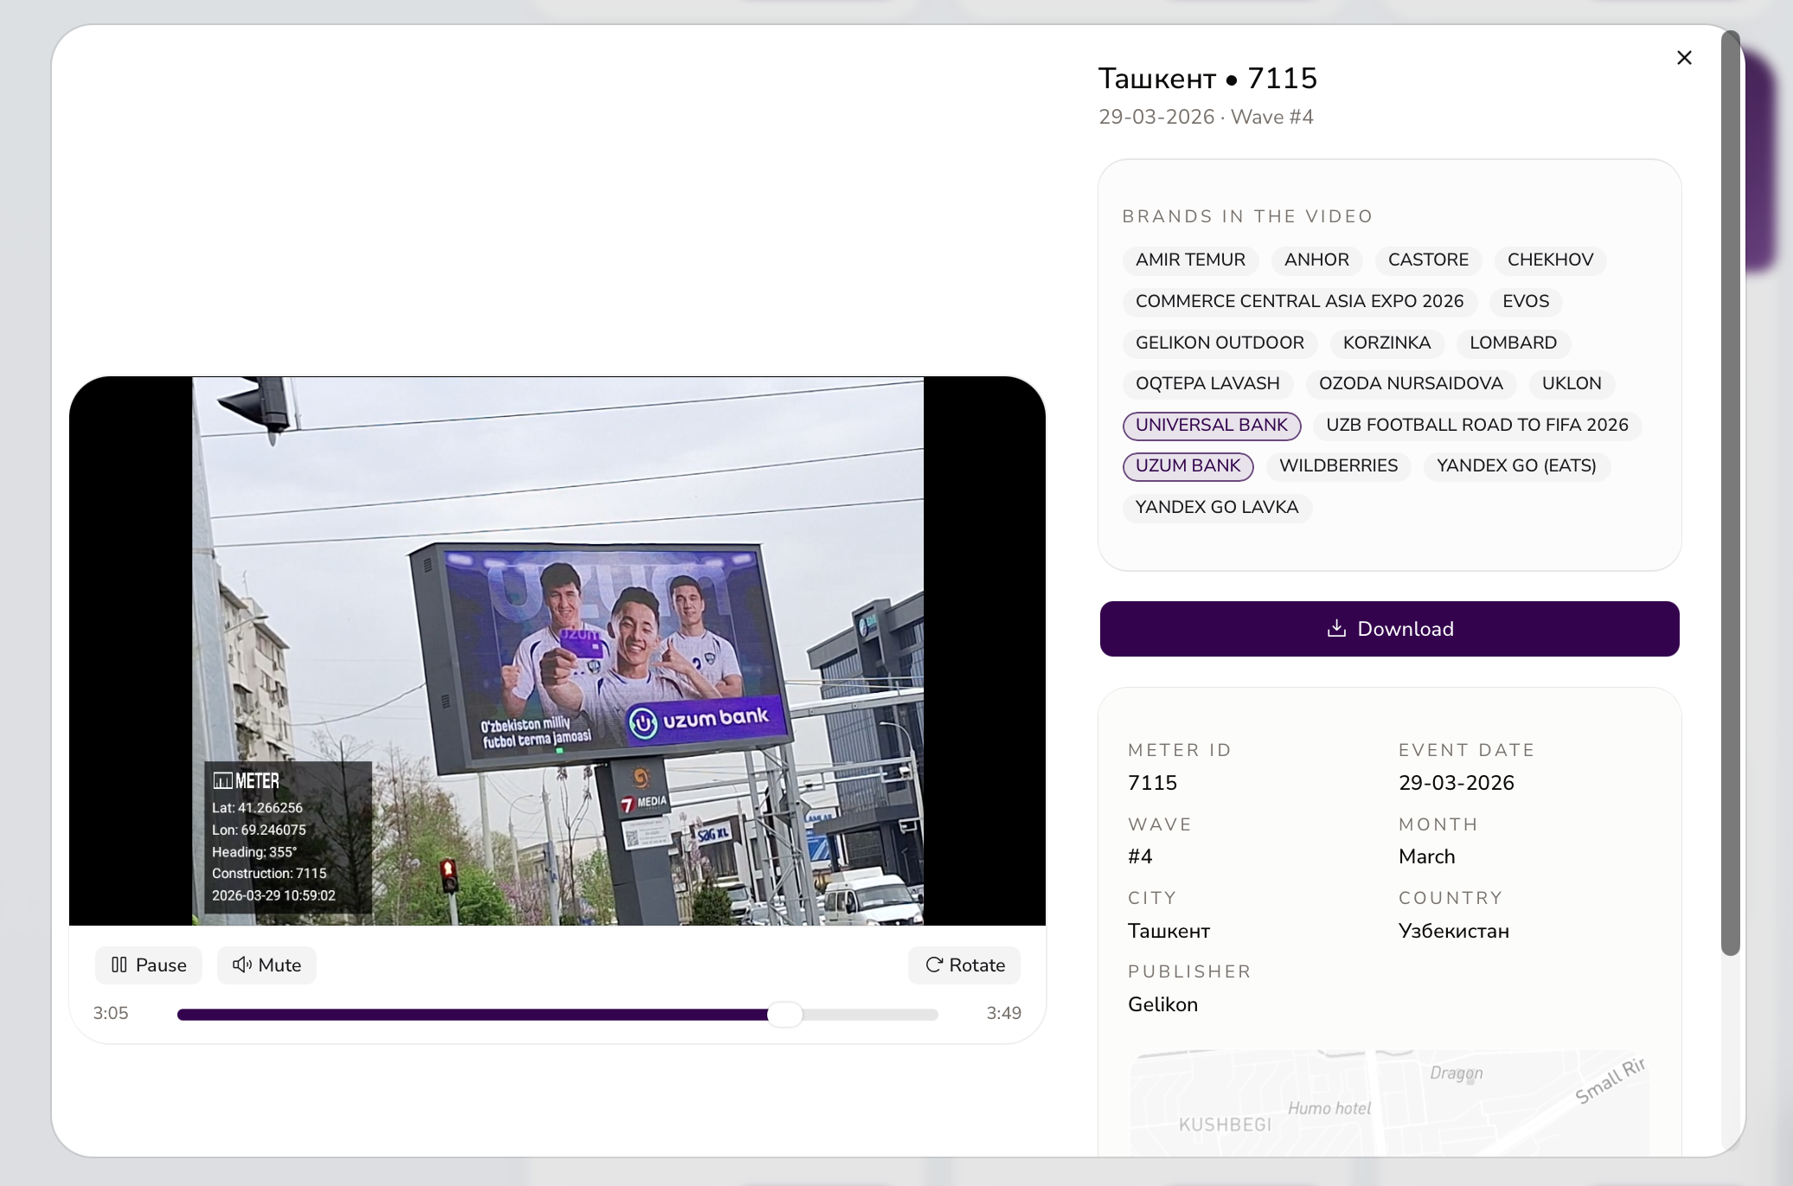The width and height of the screenshot is (1793, 1186).
Task: Choose the OZODA NURSAIDOVA brand tag
Action: pos(1411,384)
